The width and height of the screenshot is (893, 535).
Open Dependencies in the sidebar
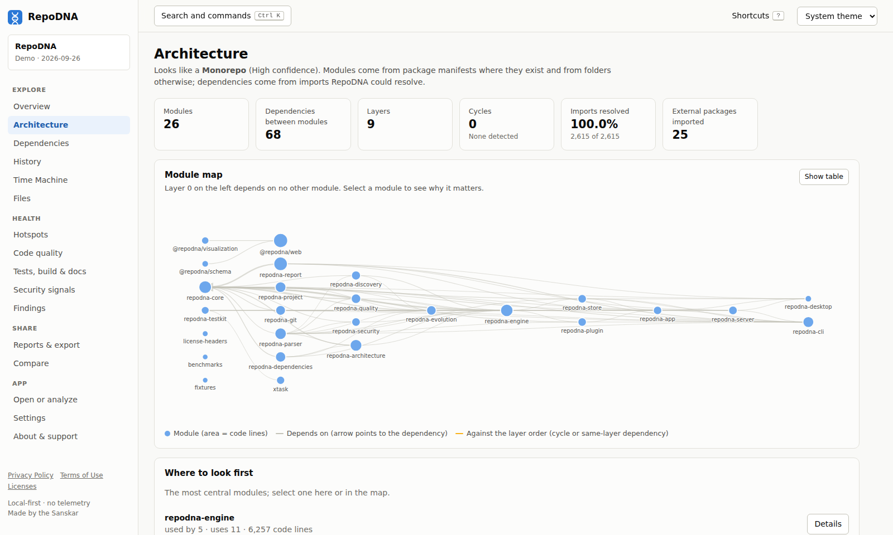(x=69, y=143)
